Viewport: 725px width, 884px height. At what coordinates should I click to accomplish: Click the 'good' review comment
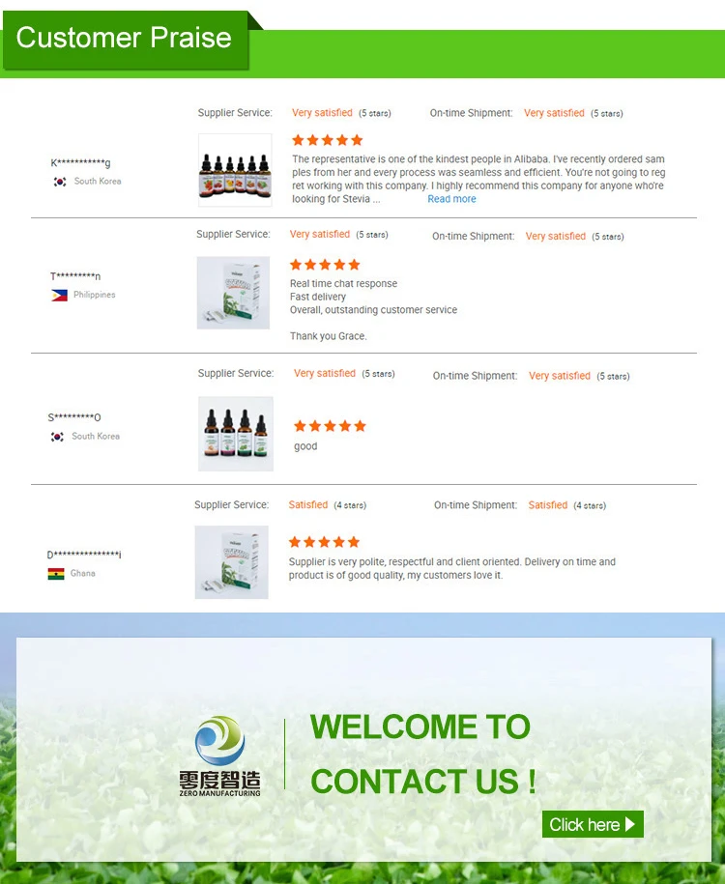click(x=305, y=446)
